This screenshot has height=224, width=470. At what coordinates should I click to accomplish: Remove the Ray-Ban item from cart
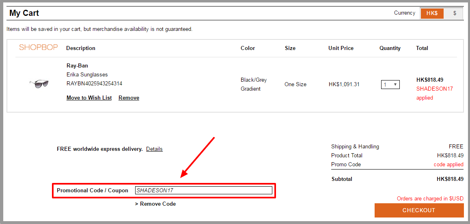pyautogui.click(x=129, y=98)
